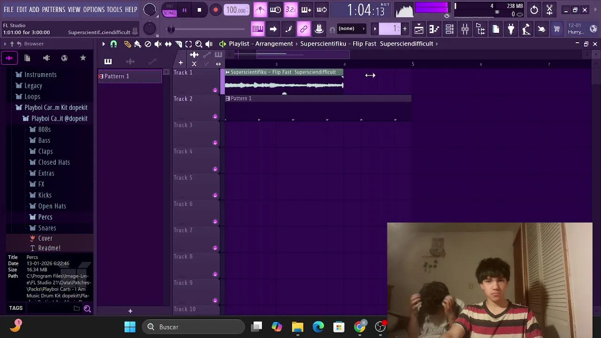Open Windows Start menu
Screen dimensions: 601x338
click(x=130, y=327)
